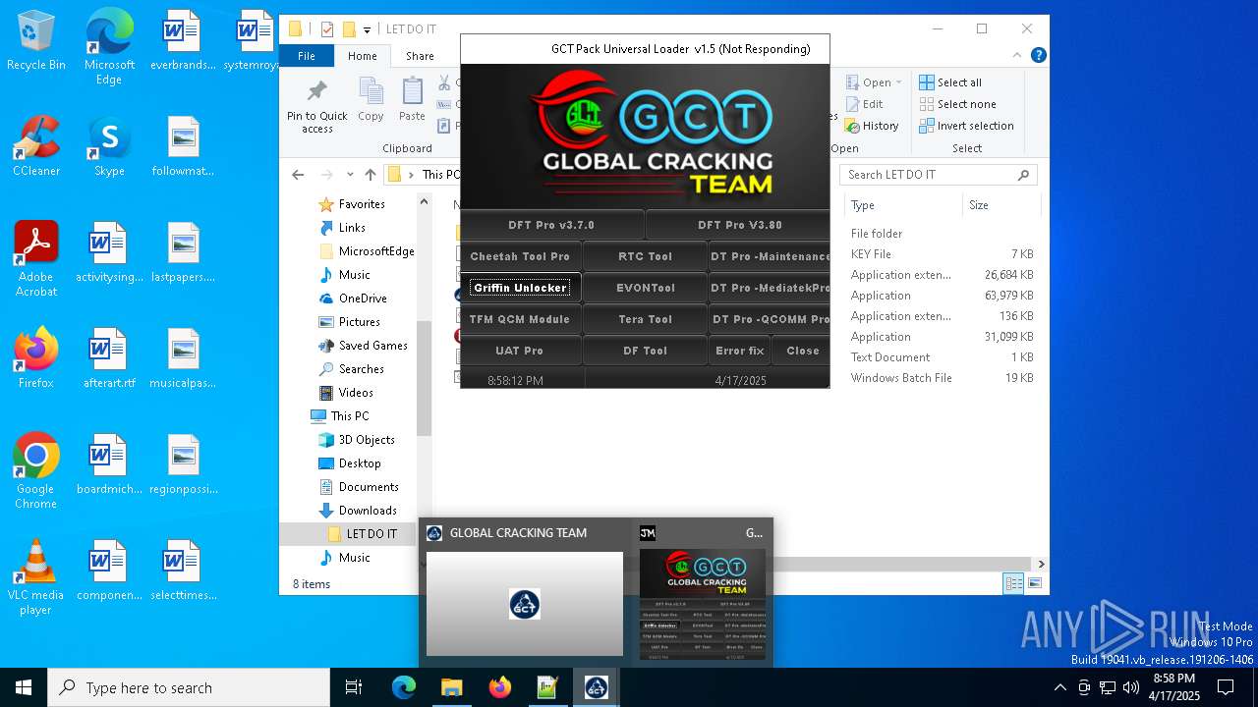Image resolution: width=1258 pixels, height=707 pixels.
Task: Start UAT Pro
Action: pyautogui.click(x=520, y=351)
